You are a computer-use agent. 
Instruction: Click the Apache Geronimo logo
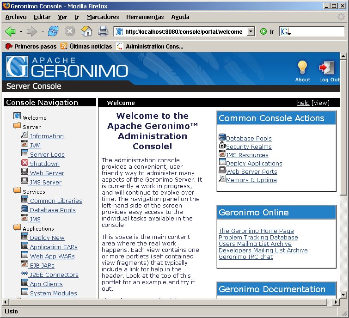click(67, 67)
